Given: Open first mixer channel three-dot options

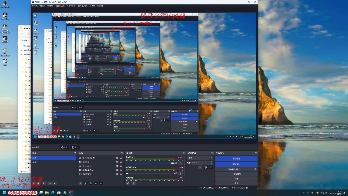Looking at the screenshot, I should pyautogui.click(x=181, y=163).
